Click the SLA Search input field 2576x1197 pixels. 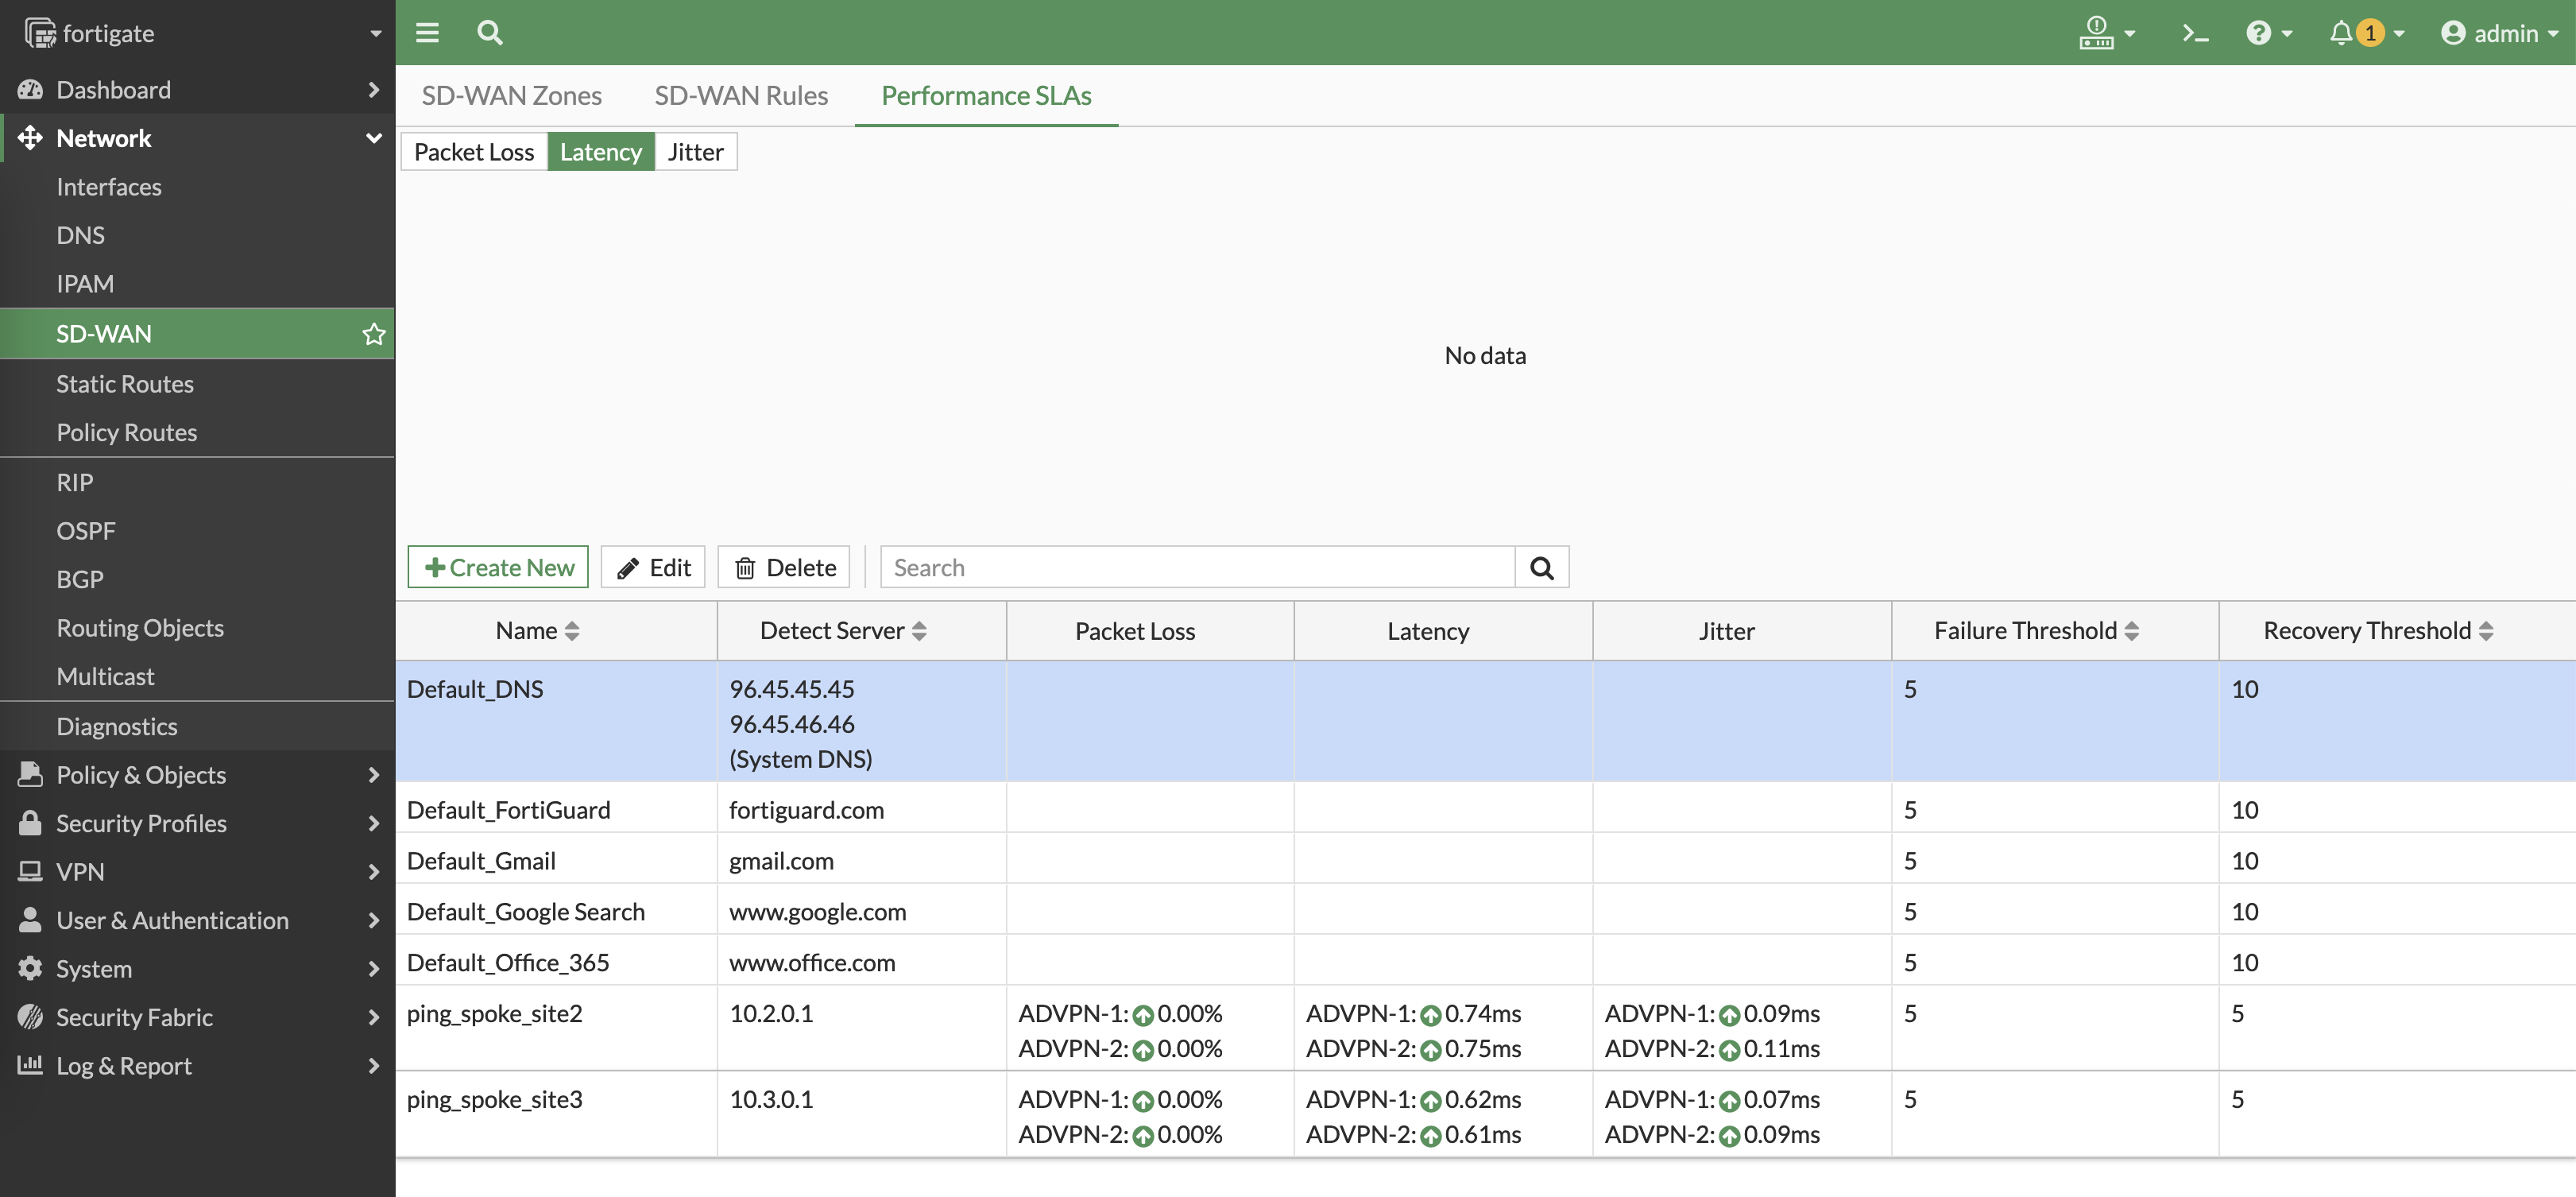pos(1198,568)
